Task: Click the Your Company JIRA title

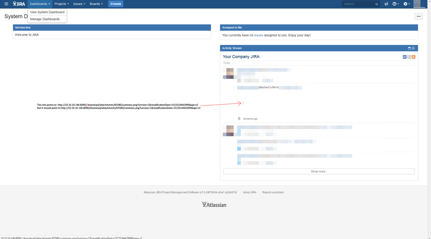Action: click(241, 57)
